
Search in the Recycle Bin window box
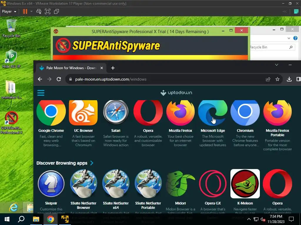272,47
